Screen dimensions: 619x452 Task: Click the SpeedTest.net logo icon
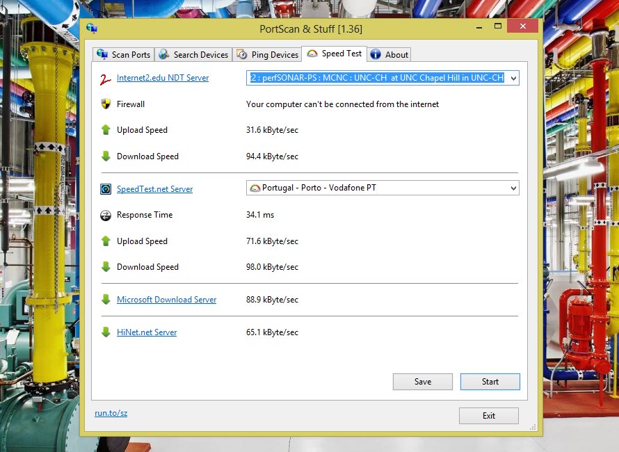[106, 189]
